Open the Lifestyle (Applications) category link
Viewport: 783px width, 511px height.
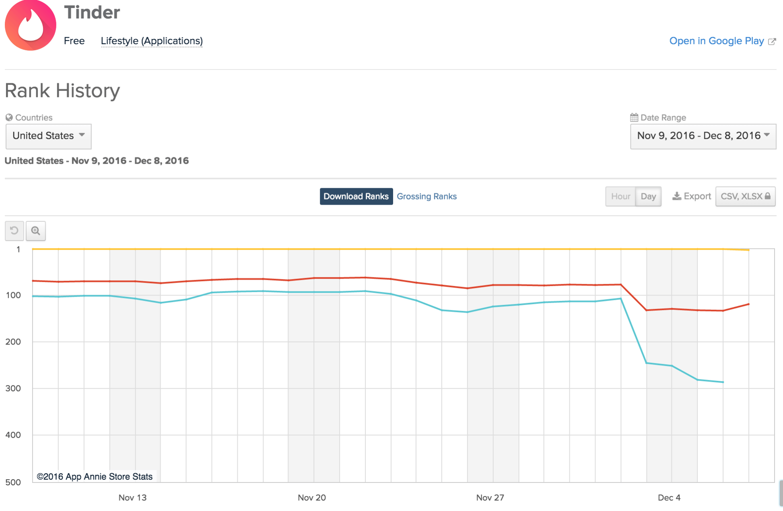tap(152, 41)
